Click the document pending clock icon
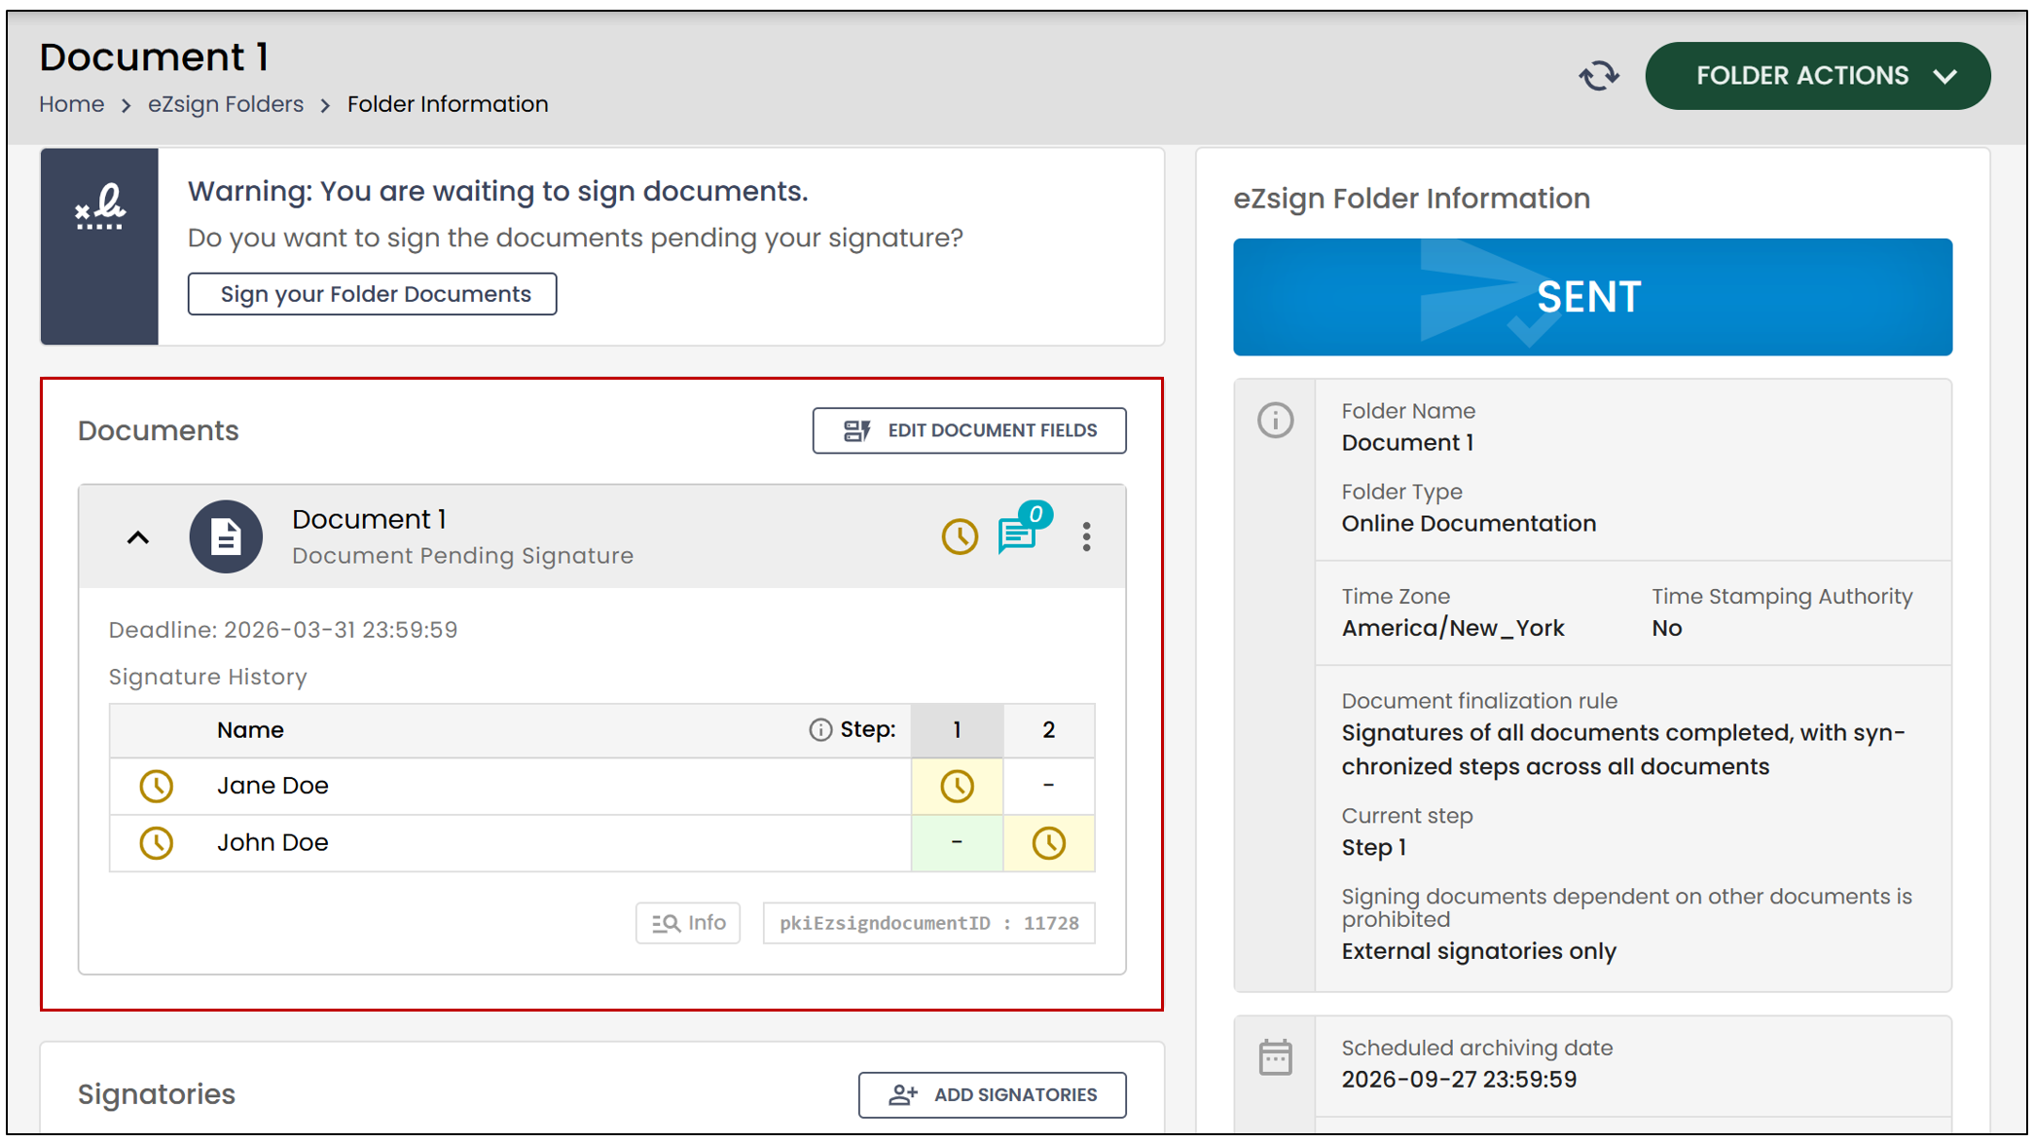 (960, 536)
